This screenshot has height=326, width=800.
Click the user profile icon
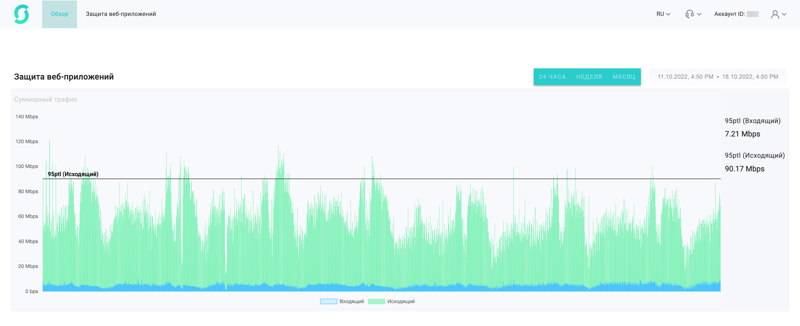775,14
